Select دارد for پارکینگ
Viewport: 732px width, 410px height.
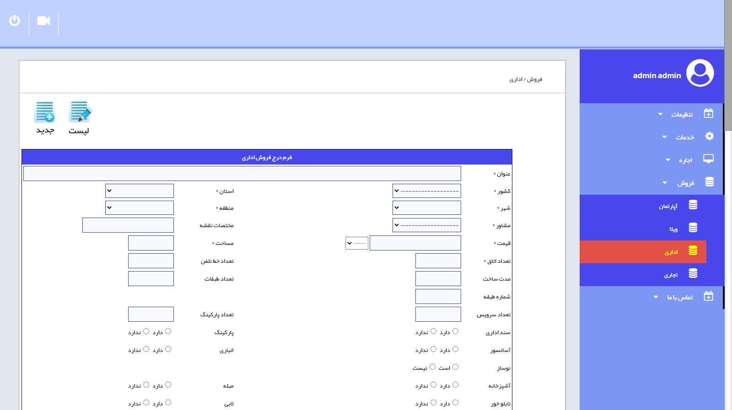click(168, 331)
